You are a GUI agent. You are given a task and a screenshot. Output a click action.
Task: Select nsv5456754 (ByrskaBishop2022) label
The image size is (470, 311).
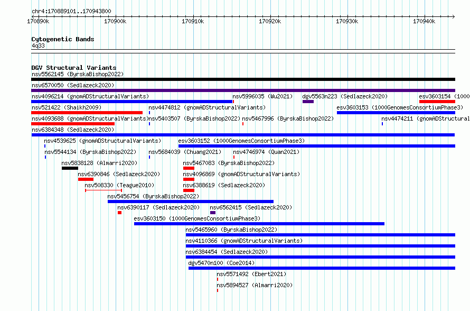pyautogui.click(x=153, y=196)
